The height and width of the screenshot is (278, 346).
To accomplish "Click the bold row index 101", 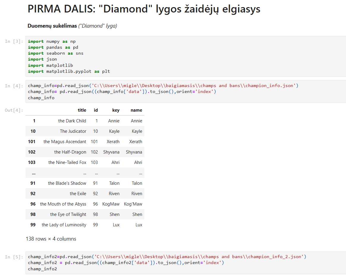I will point(31,142).
